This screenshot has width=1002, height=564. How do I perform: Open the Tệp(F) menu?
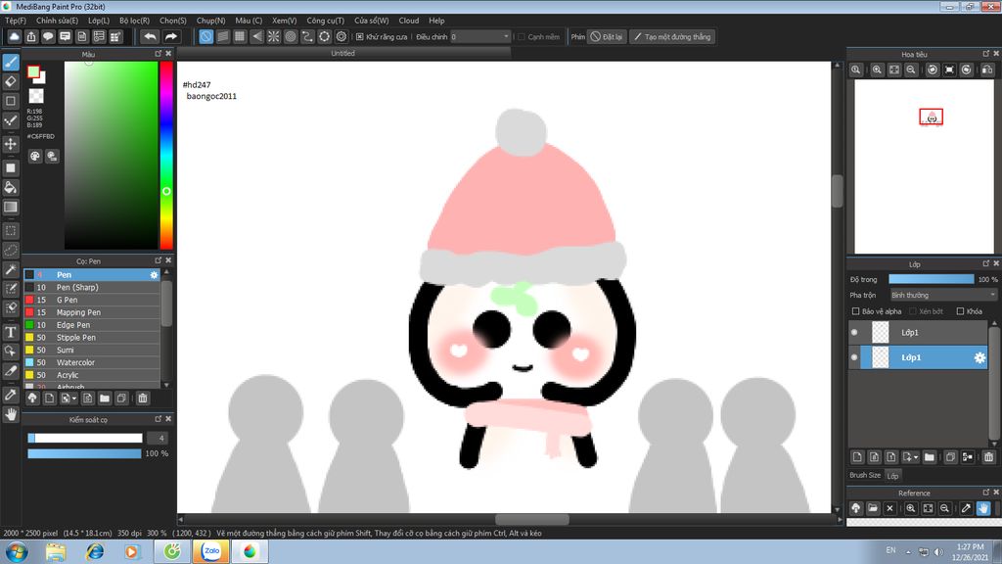click(16, 21)
